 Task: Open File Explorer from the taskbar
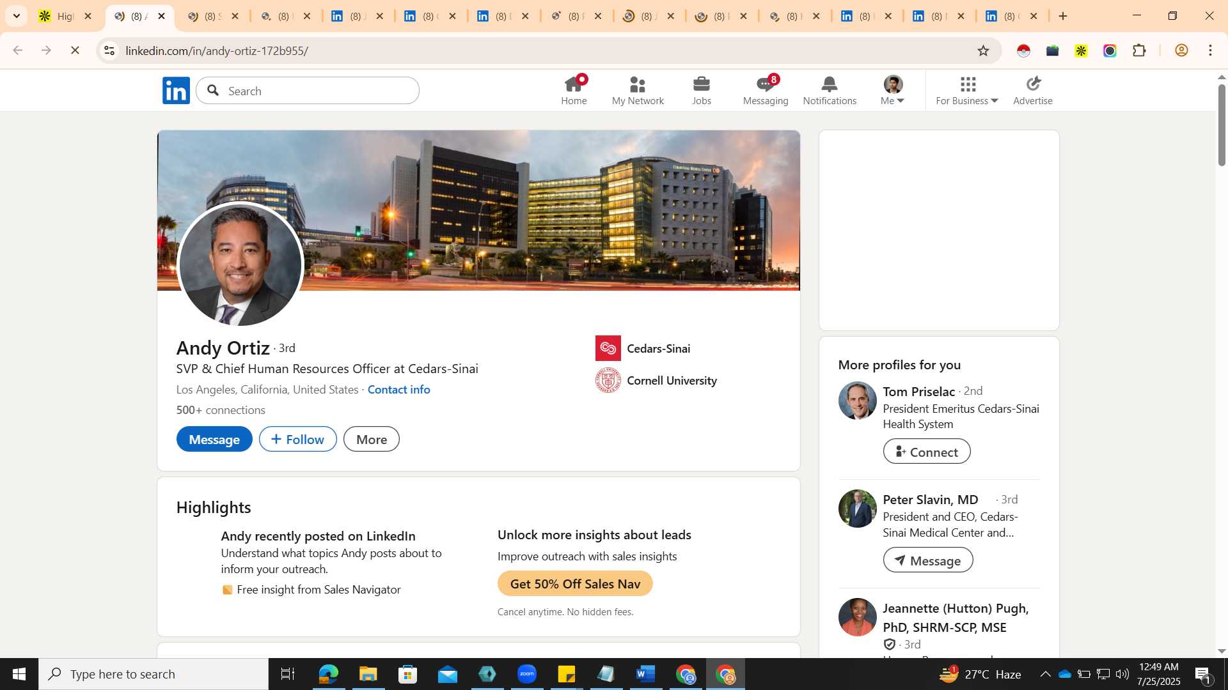368,674
